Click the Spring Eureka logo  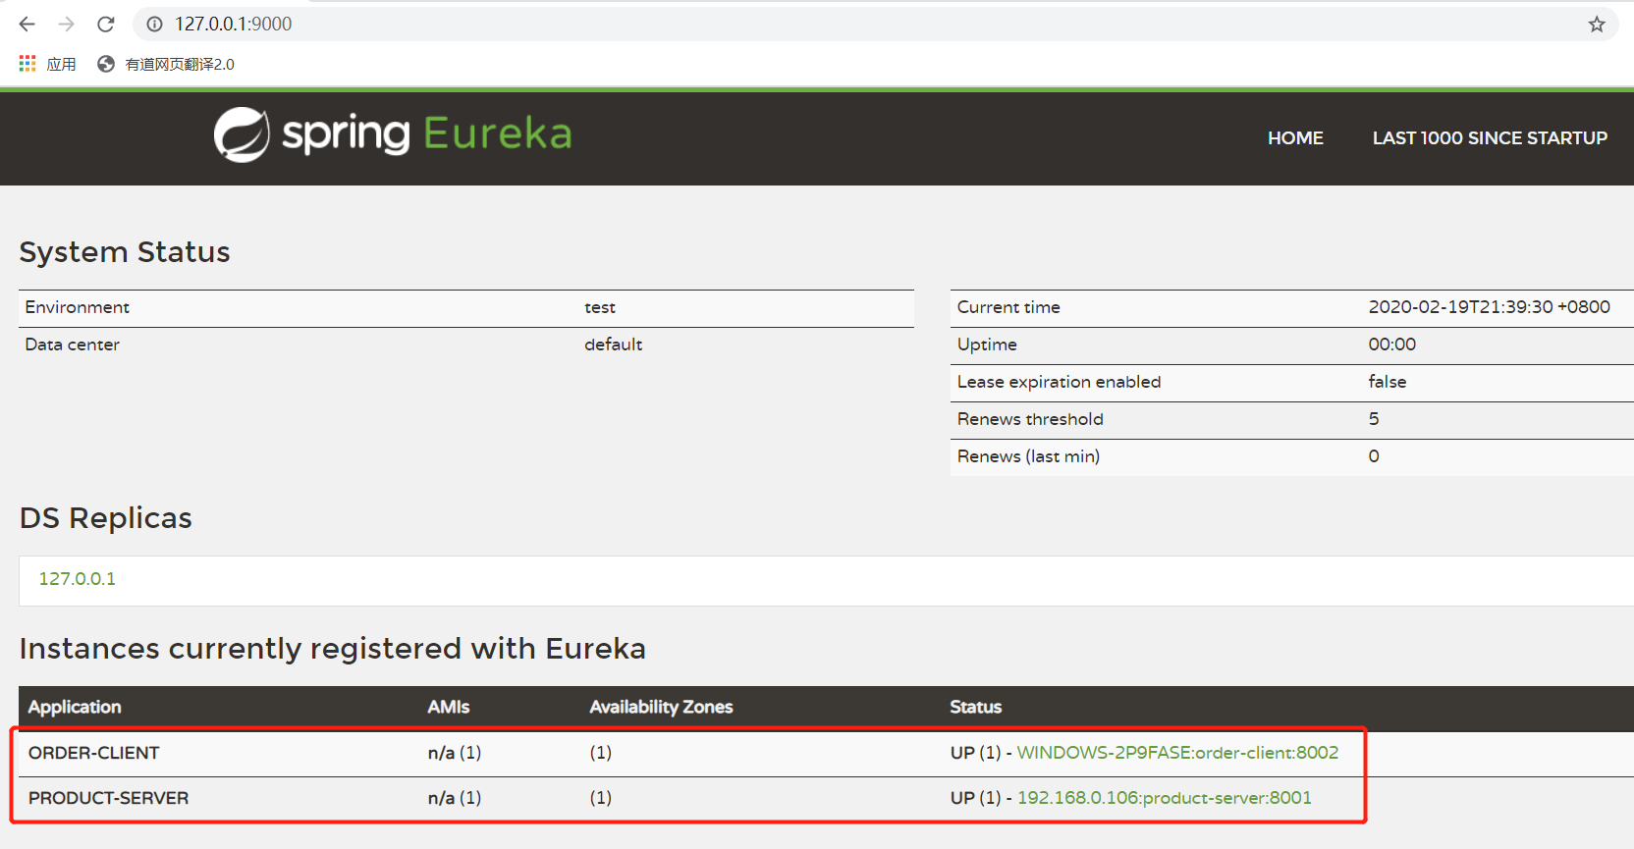coord(393,134)
